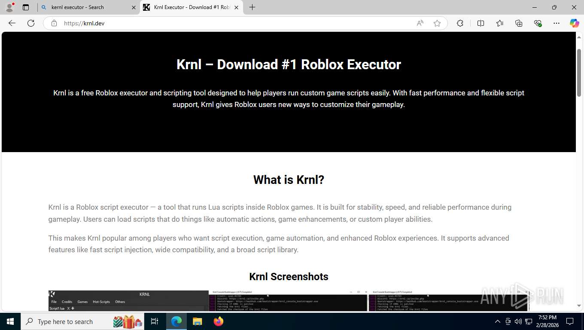Open Browser essentials heart icon

coord(538,23)
